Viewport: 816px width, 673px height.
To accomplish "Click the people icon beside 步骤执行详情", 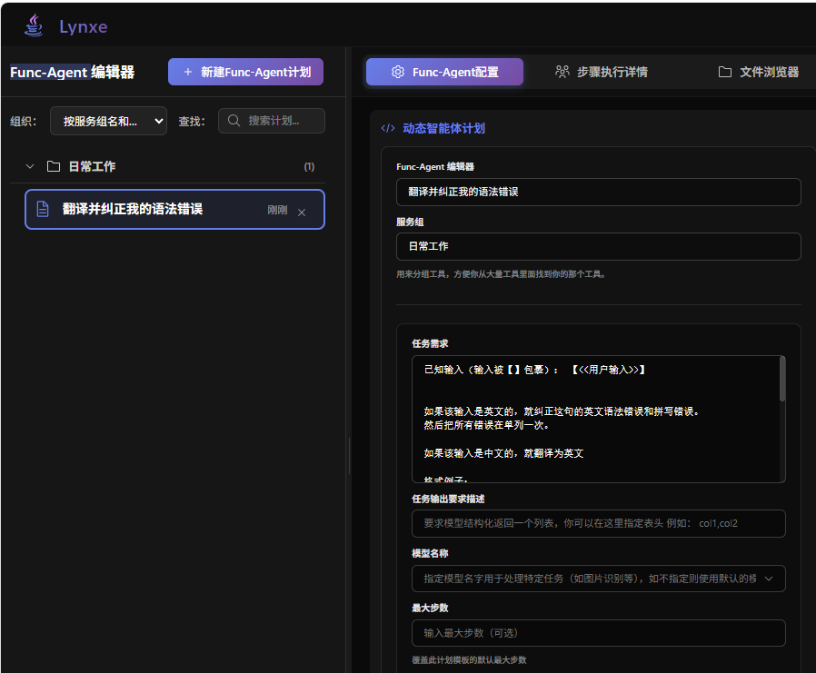I will click(562, 72).
